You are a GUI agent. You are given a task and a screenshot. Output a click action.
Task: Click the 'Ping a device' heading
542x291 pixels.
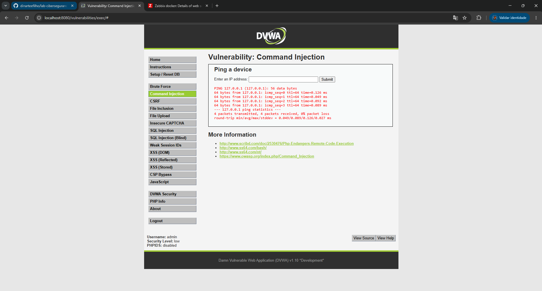click(x=233, y=69)
